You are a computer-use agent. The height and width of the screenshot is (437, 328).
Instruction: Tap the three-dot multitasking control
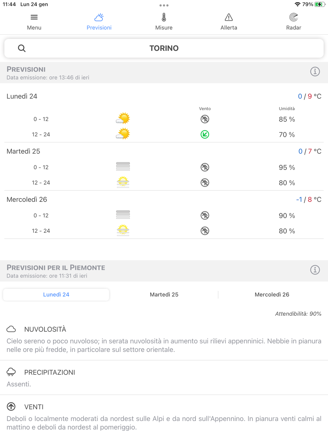click(164, 5)
